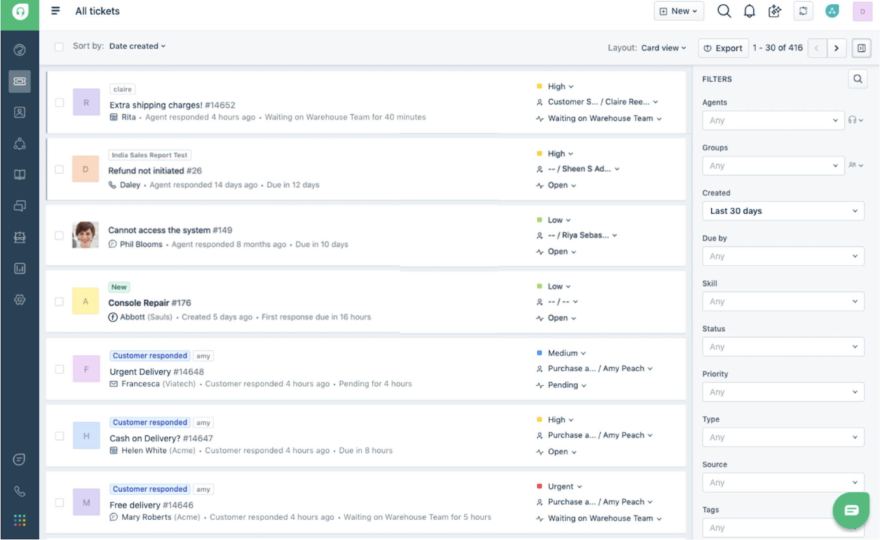Select the checkbox for Refund not initiated ticket
This screenshot has height=540, width=880.
[x=59, y=169]
